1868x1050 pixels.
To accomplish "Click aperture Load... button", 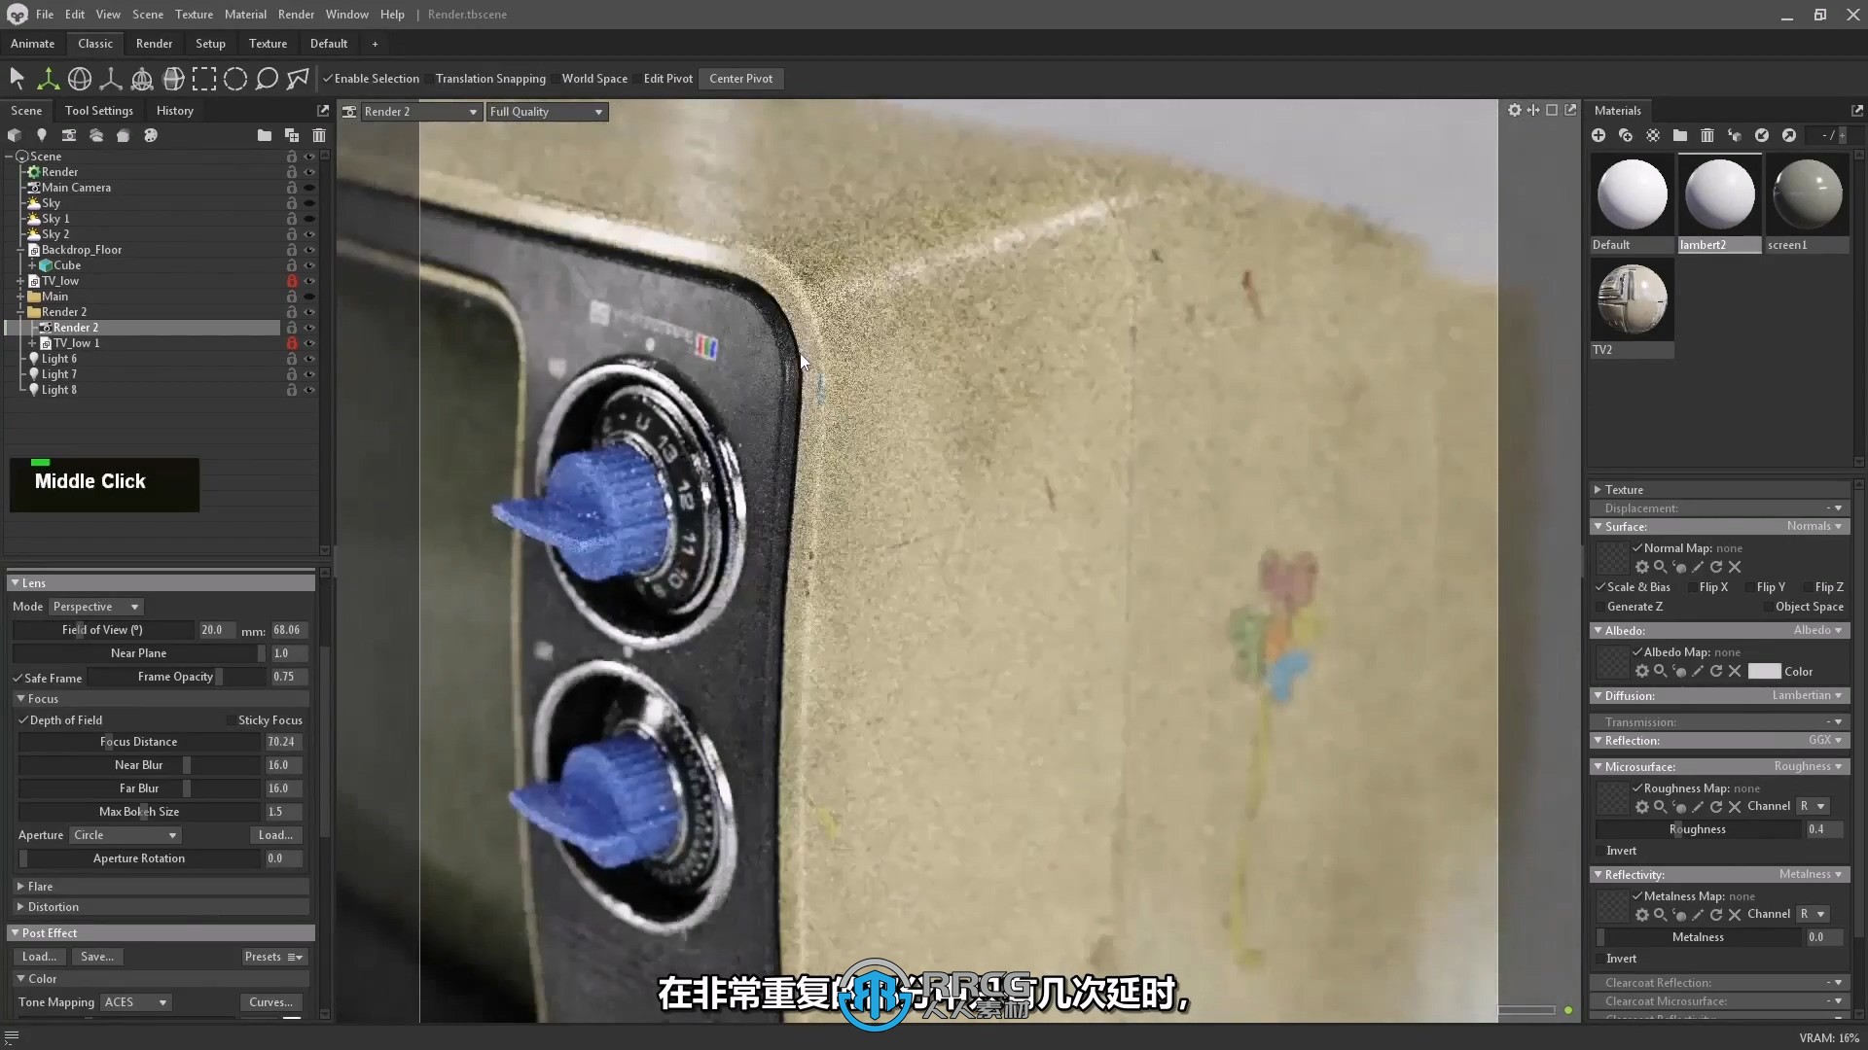I will pyautogui.click(x=275, y=835).
